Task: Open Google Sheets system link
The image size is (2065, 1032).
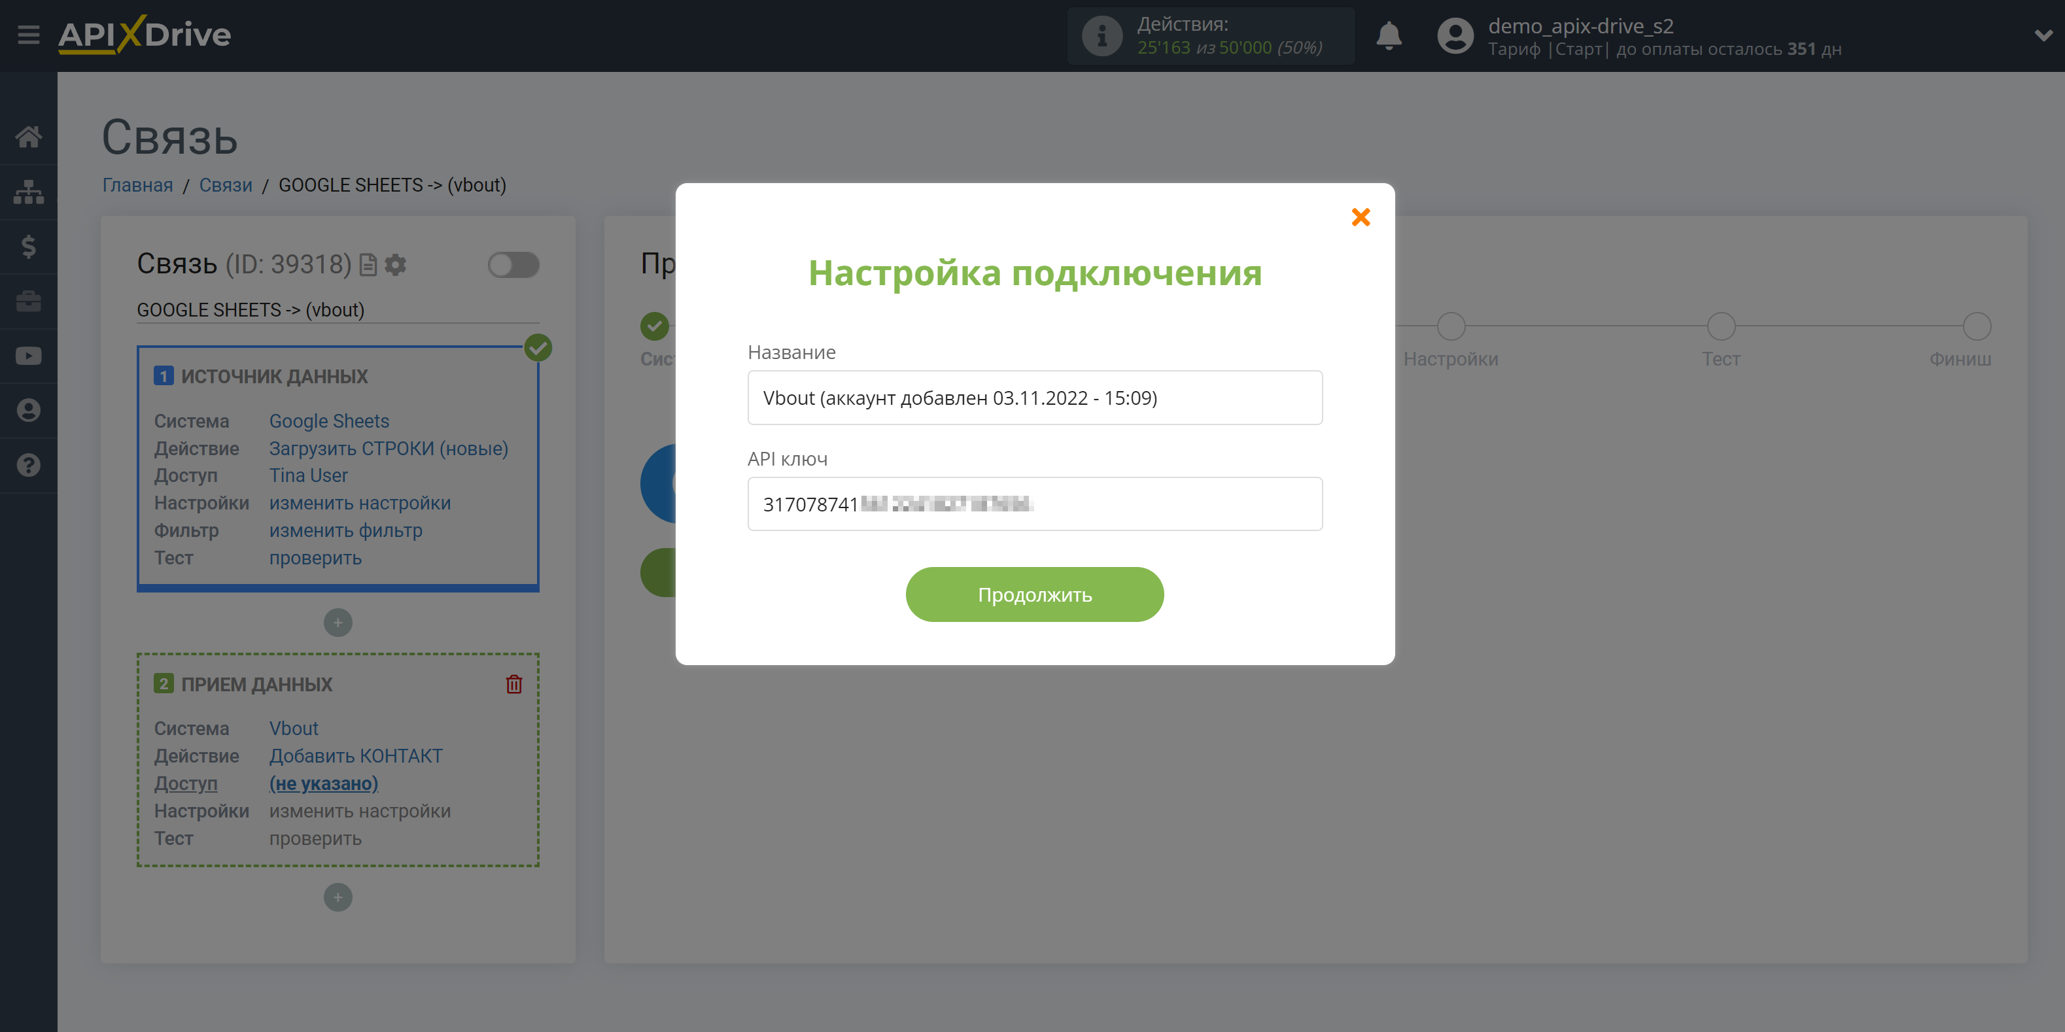Action: 328,421
